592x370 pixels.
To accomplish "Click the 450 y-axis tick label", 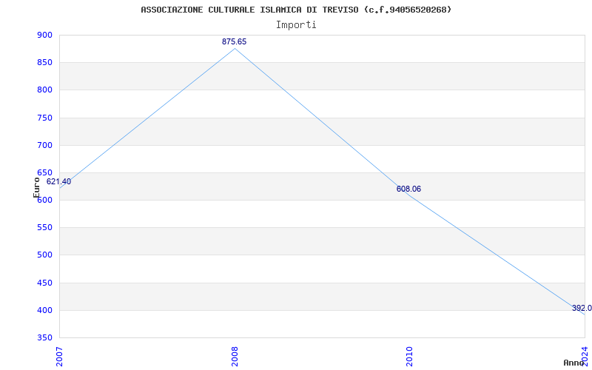I will pos(44,283).
